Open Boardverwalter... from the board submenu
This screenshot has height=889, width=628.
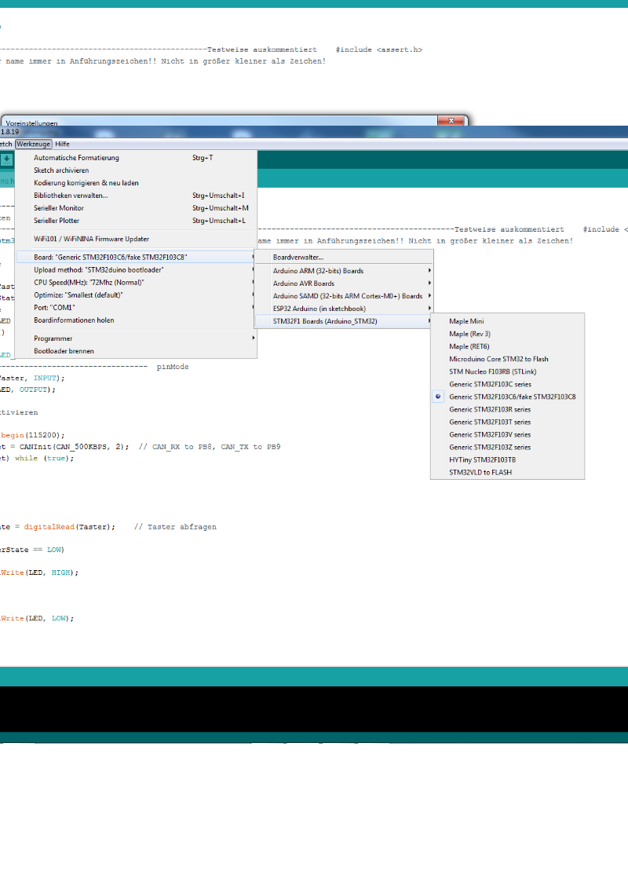344,258
